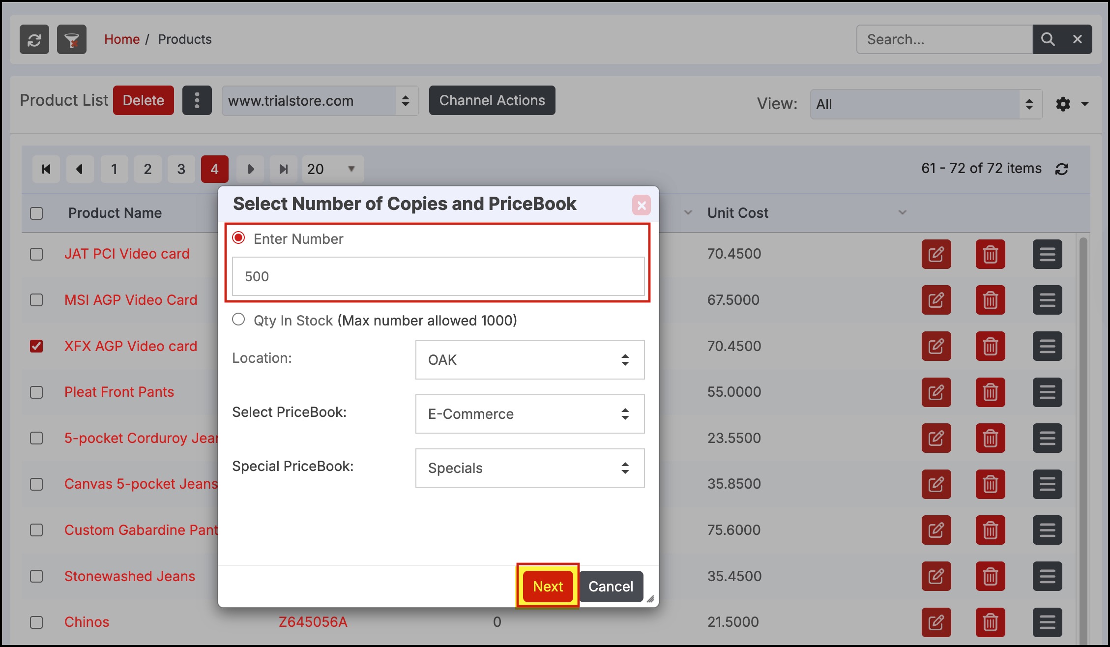
Task: Click the number input field showing 500
Action: (438, 276)
